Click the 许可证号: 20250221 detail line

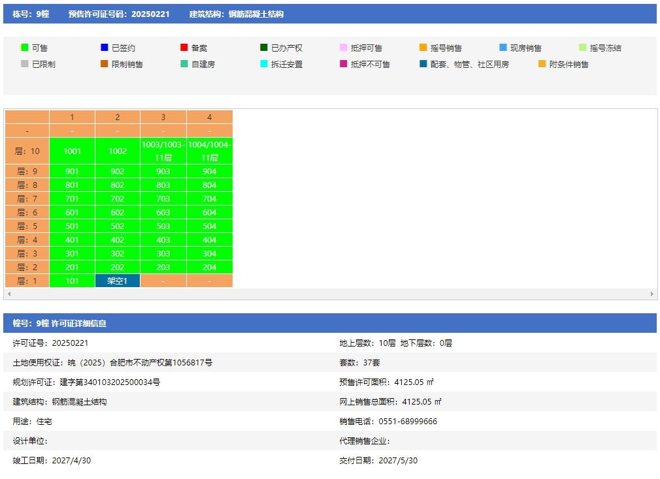(50, 343)
